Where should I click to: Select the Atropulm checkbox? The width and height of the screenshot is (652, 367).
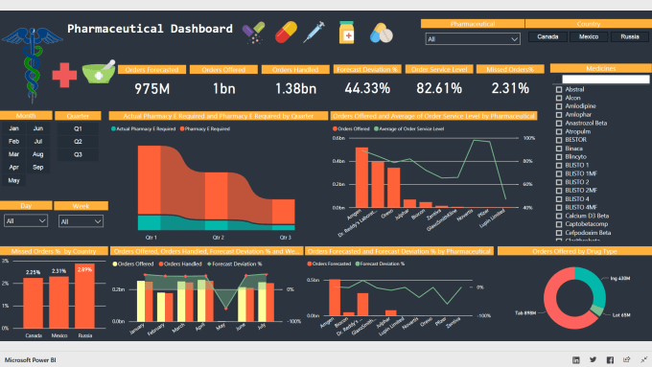click(x=559, y=131)
